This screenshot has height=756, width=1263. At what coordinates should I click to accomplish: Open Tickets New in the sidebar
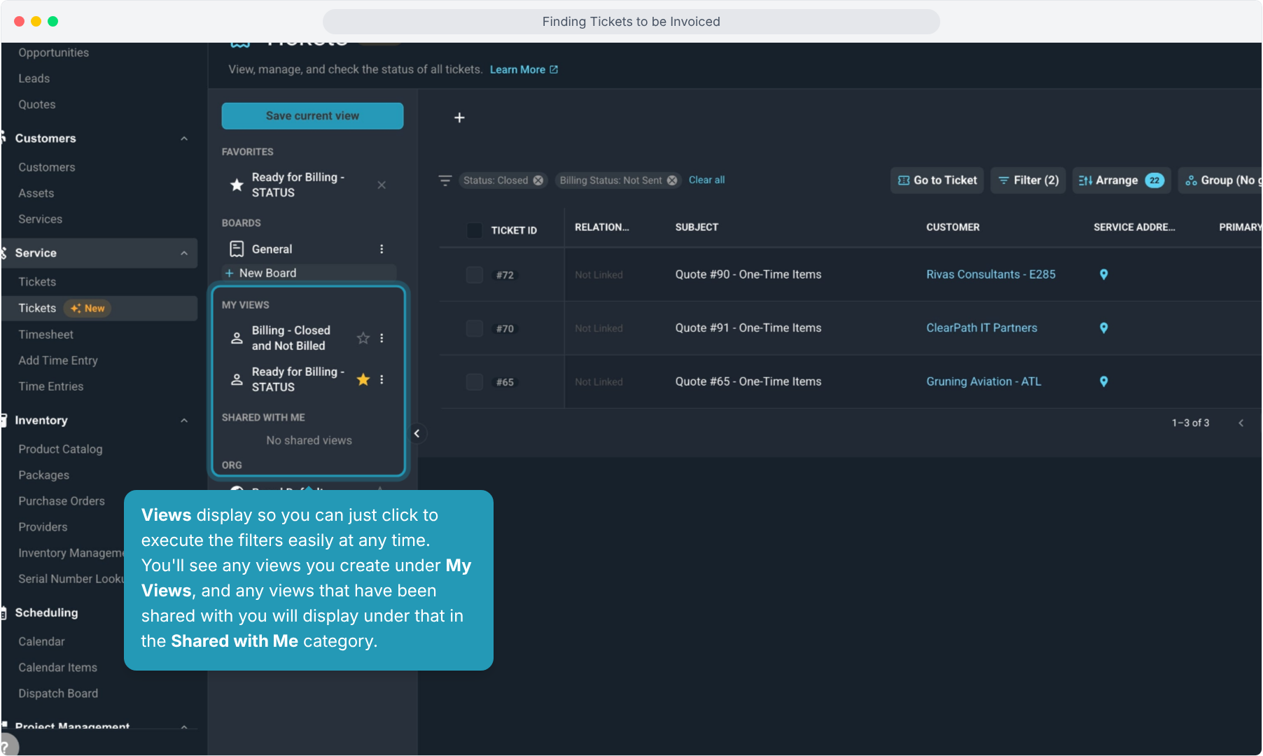point(99,308)
